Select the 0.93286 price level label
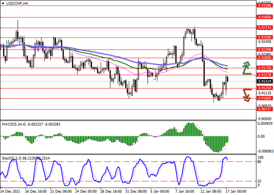The width and height of the screenshot is (274, 195). click(265, 6)
